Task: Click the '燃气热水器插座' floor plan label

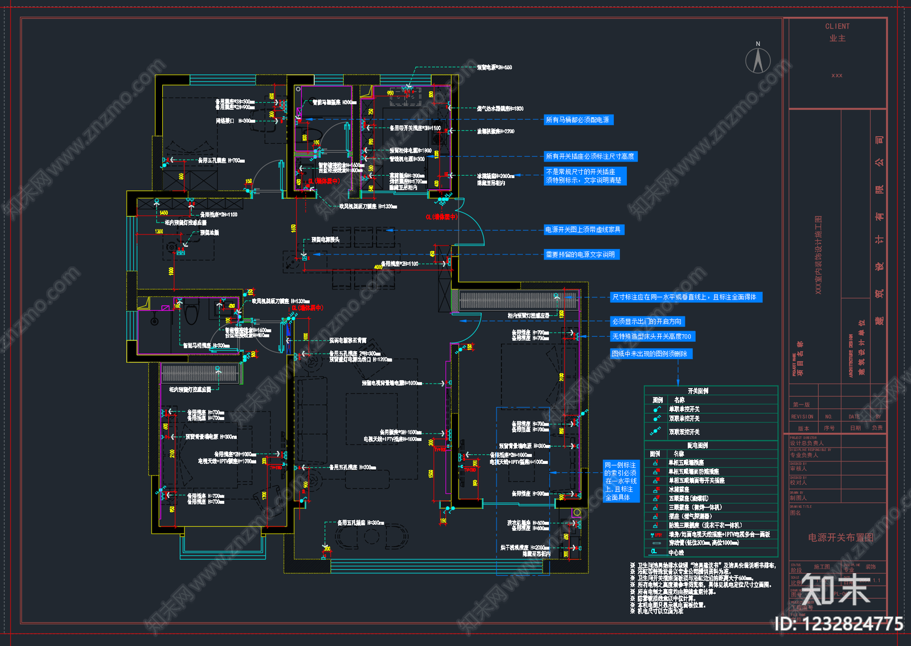Action: 500,108
